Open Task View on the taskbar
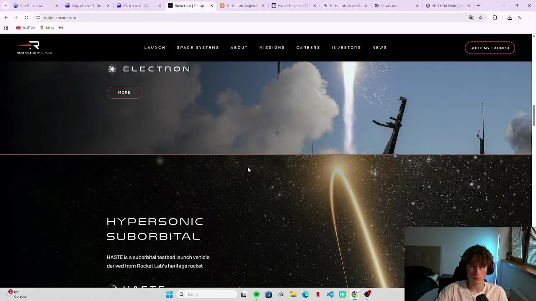This screenshot has height=301, width=536. point(243,294)
